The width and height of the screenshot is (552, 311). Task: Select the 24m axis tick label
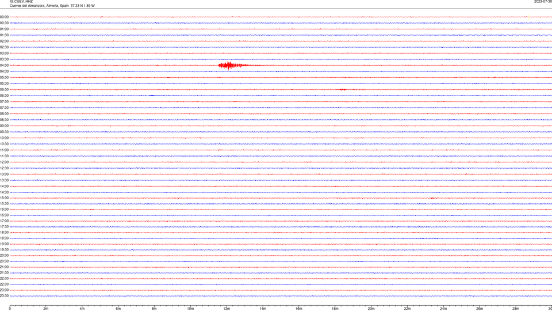pyautogui.click(x=443, y=309)
